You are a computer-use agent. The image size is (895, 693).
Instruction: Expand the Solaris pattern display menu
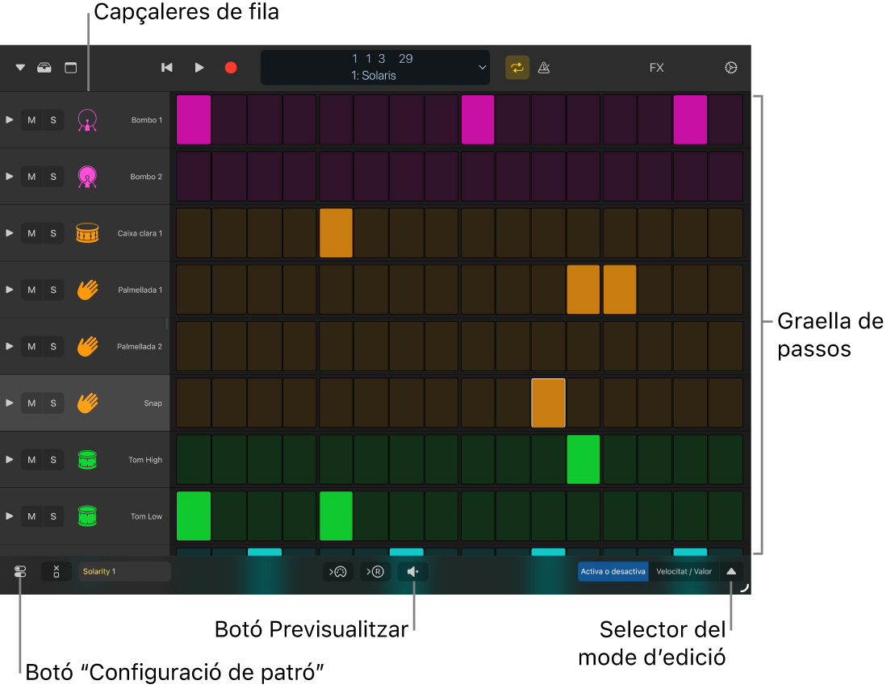(483, 68)
